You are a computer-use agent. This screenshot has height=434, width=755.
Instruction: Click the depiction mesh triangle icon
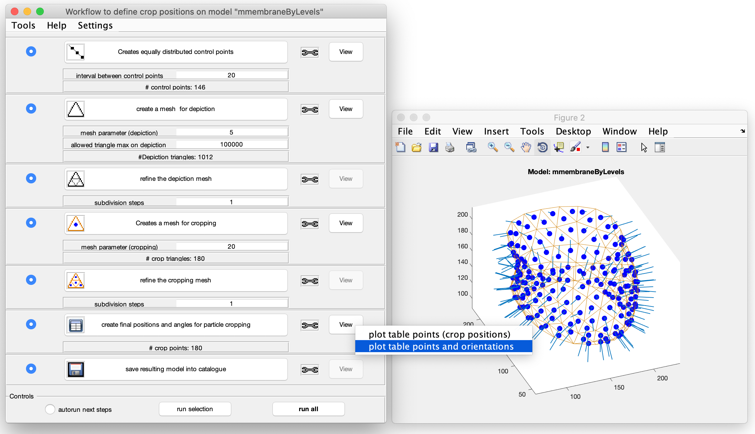pos(76,109)
